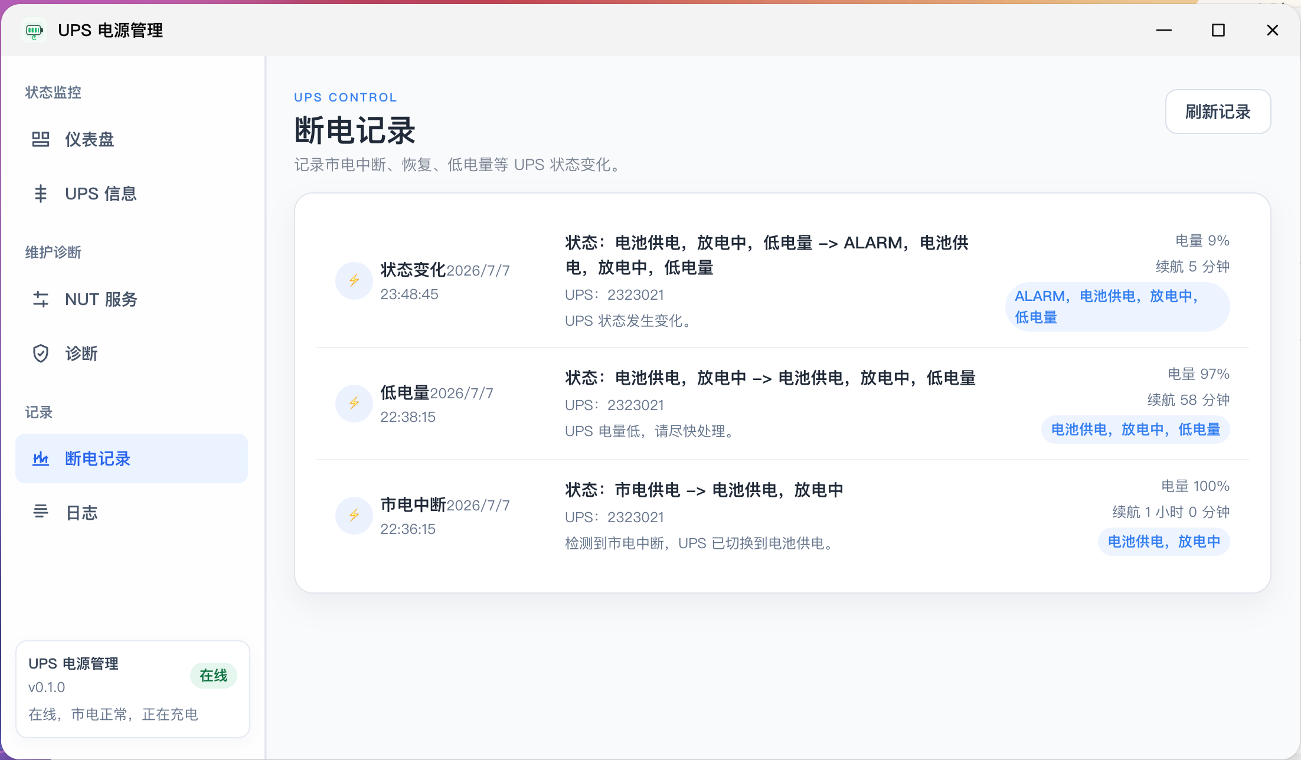Click the 续航 5 分钟 text
Viewport: 1301px width, 760px height.
(x=1192, y=267)
